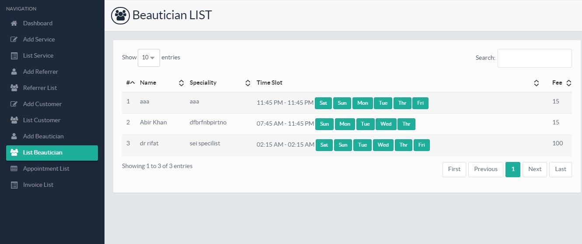Viewport: 582px width, 244px height.
Task: Click the name 'Abir Khan'
Action: [153, 122]
